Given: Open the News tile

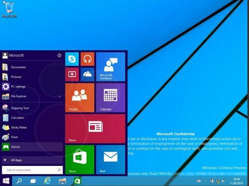Looking at the screenshot, I should point(95,128).
